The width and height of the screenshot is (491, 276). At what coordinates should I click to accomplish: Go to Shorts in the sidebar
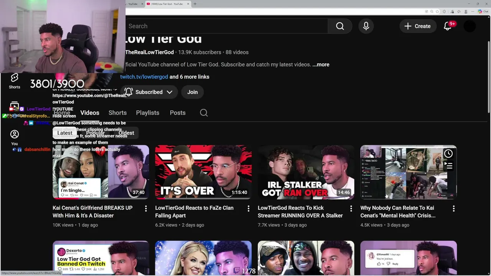click(x=14, y=81)
